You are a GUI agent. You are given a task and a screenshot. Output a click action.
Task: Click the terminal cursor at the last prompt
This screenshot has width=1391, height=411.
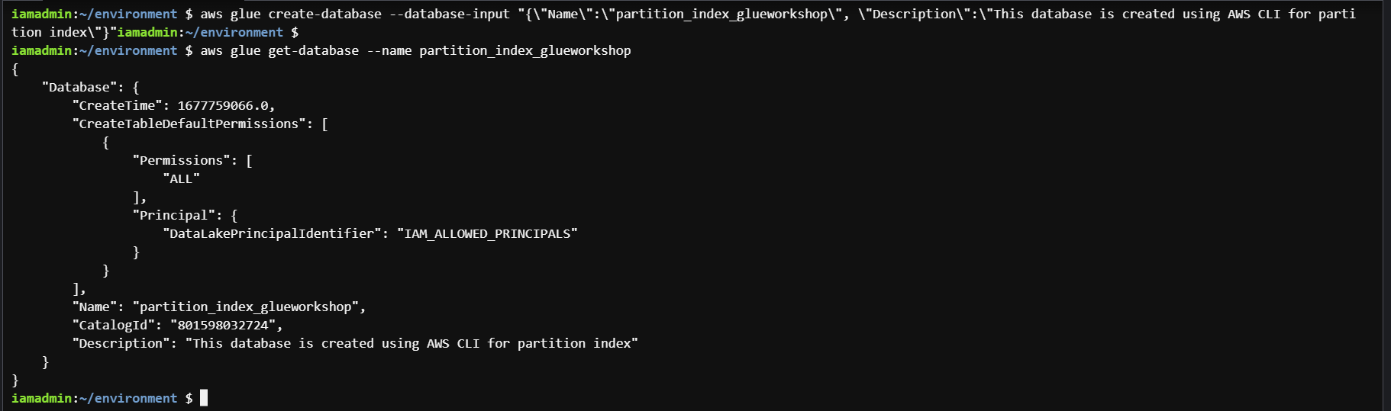(204, 398)
